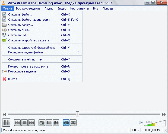Close the VLC window
Screen dimensions: 168x134
[x=161, y=2]
